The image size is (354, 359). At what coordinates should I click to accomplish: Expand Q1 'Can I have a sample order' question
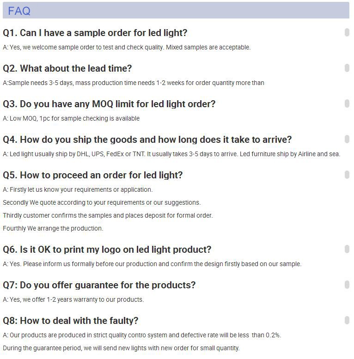tap(95, 33)
